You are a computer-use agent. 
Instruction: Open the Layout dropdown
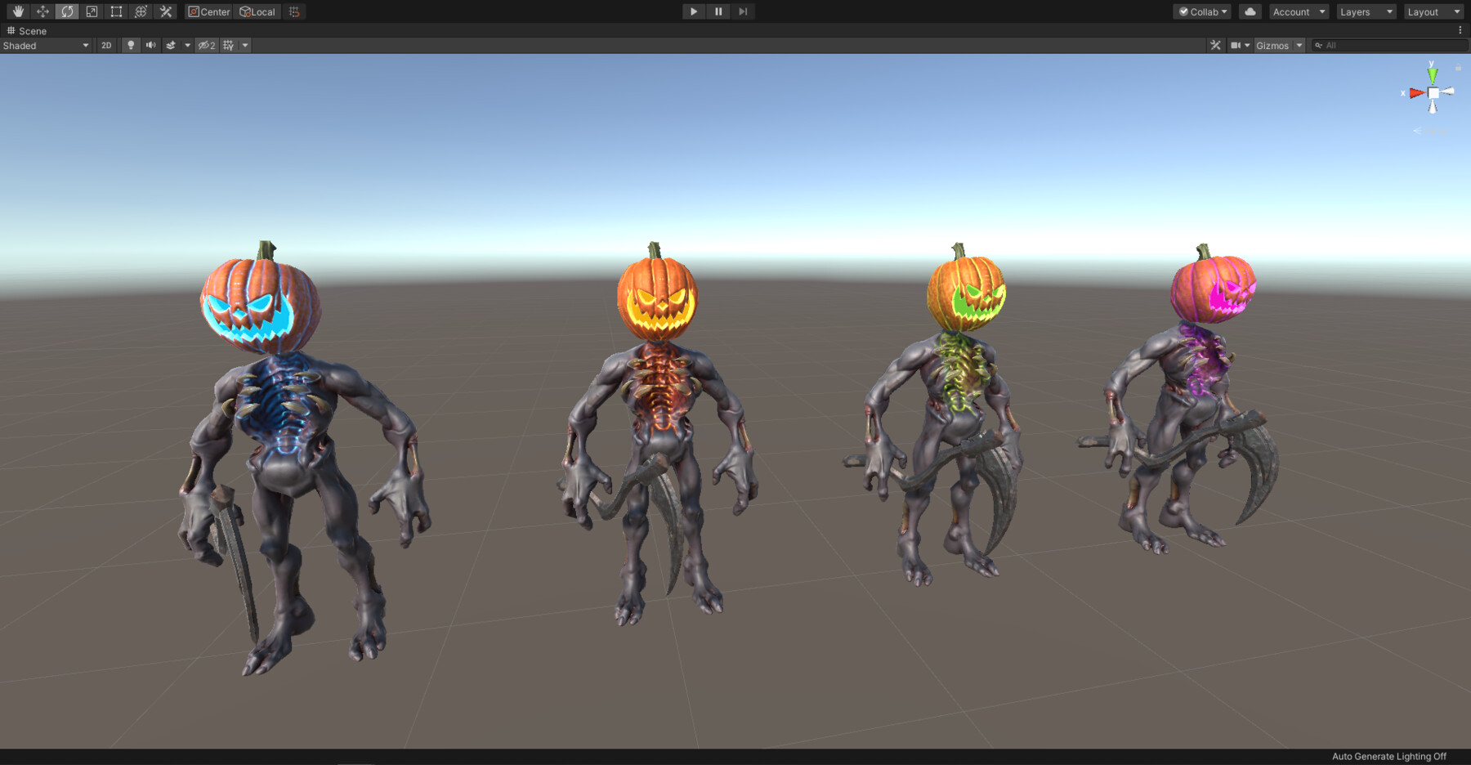point(1432,11)
